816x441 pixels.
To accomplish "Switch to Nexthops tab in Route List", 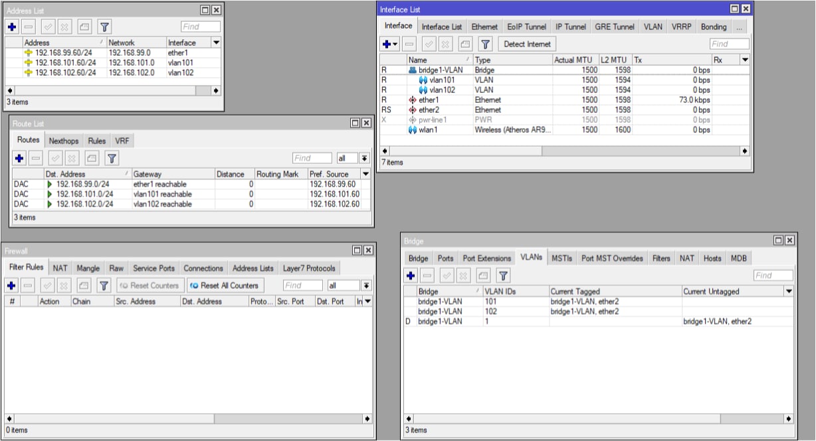I will (x=64, y=141).
